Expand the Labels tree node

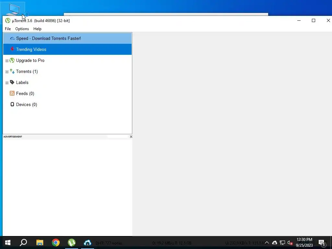point(7,83)
